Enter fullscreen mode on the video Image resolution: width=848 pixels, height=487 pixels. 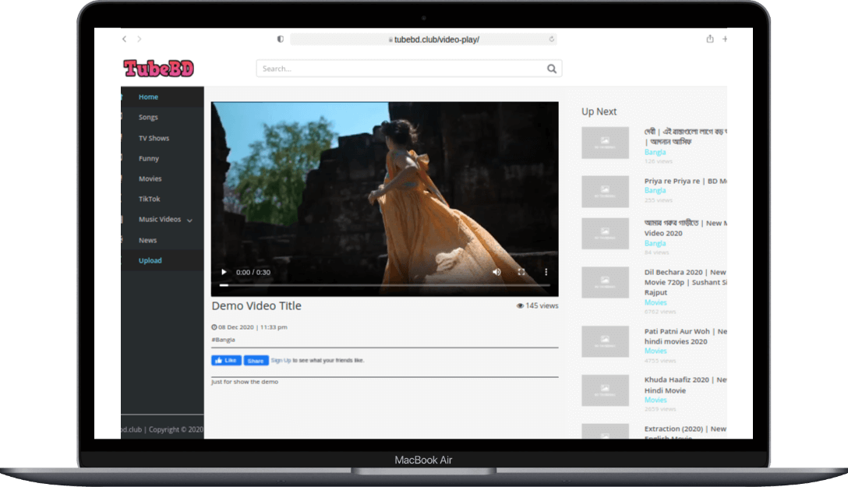pyautogui.click(x=521, y=272)
